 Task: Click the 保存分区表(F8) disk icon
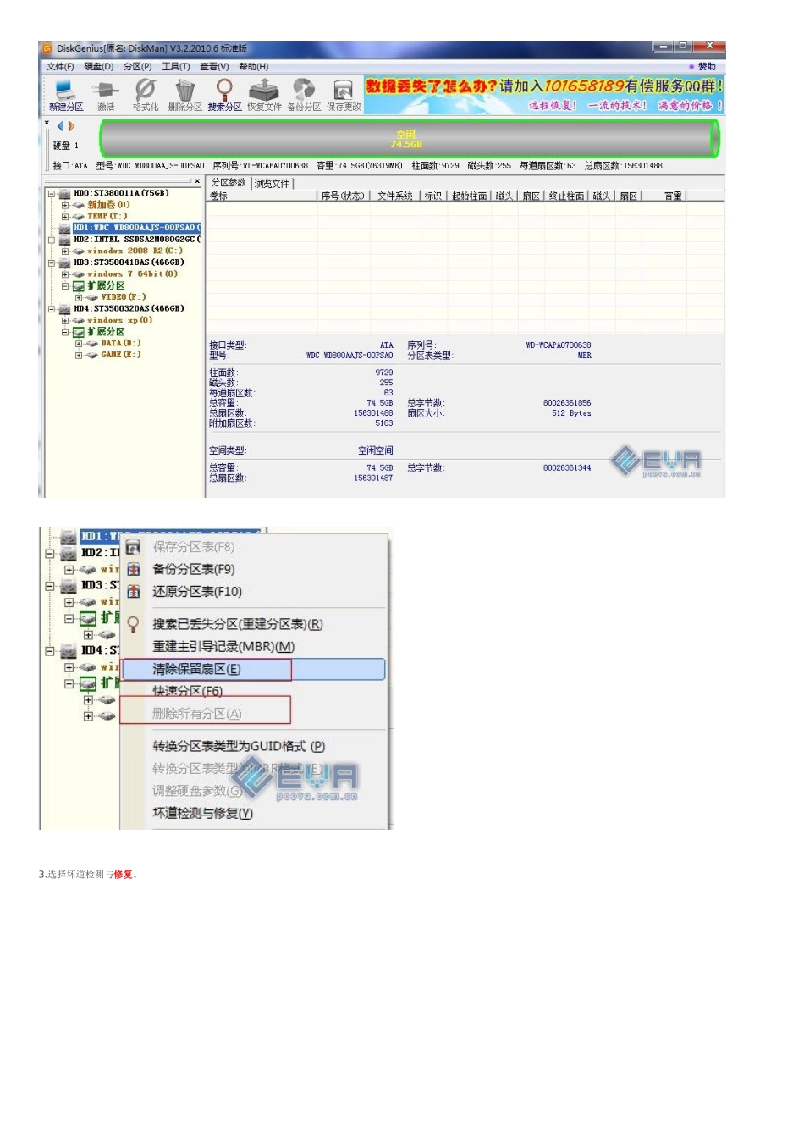133,548
